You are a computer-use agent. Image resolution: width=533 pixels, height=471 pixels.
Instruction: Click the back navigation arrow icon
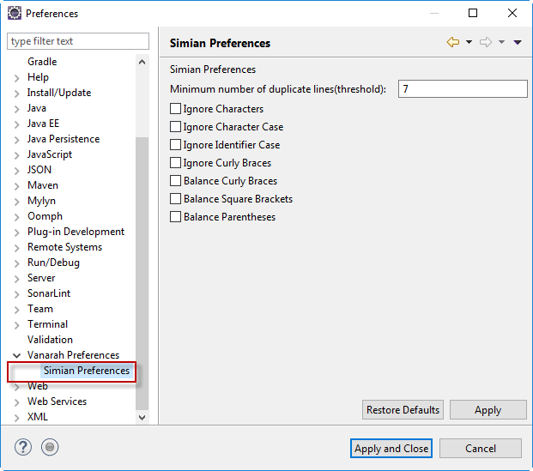(453, 43)
